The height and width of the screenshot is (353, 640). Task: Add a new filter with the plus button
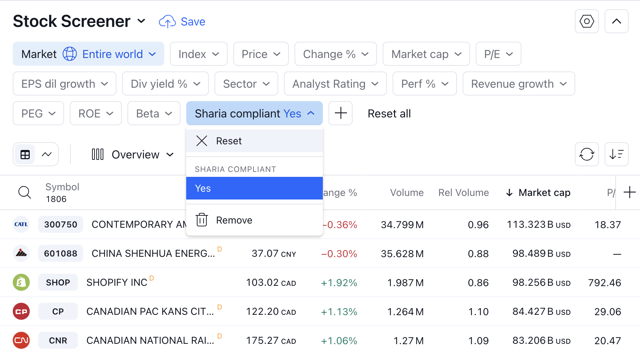click(x=341, y=113)
